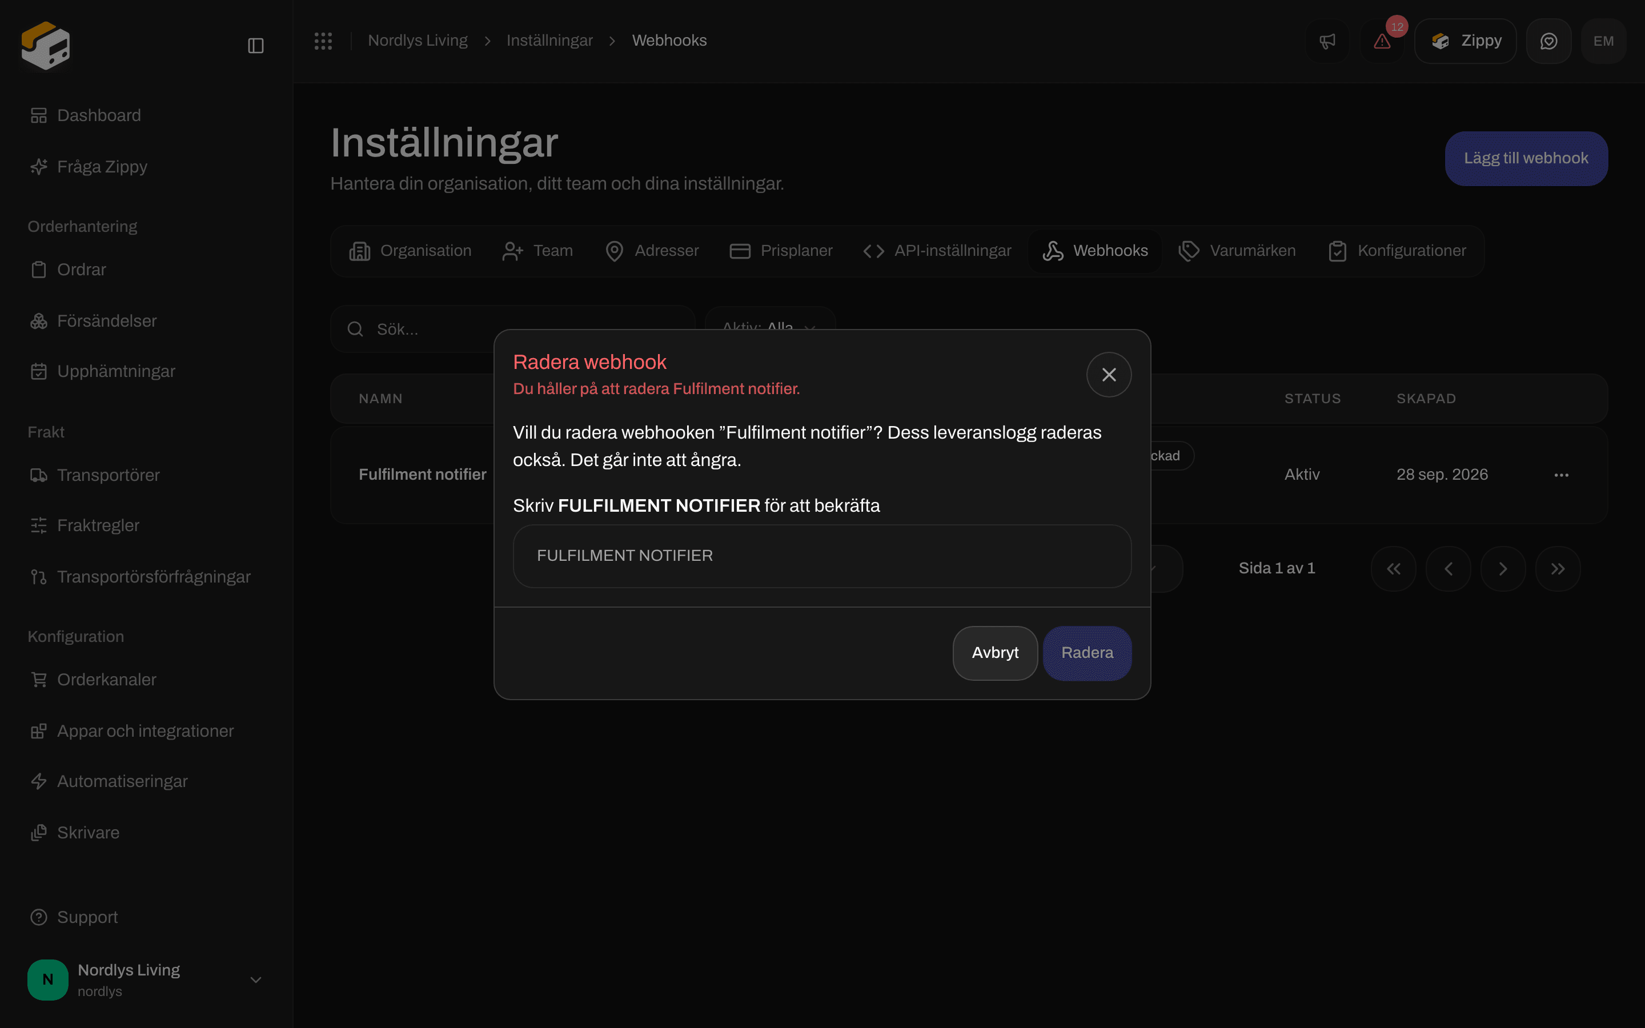Open the announcements megaphone icon
Screen dimensions: 1645x1028
click(1327, 42)
